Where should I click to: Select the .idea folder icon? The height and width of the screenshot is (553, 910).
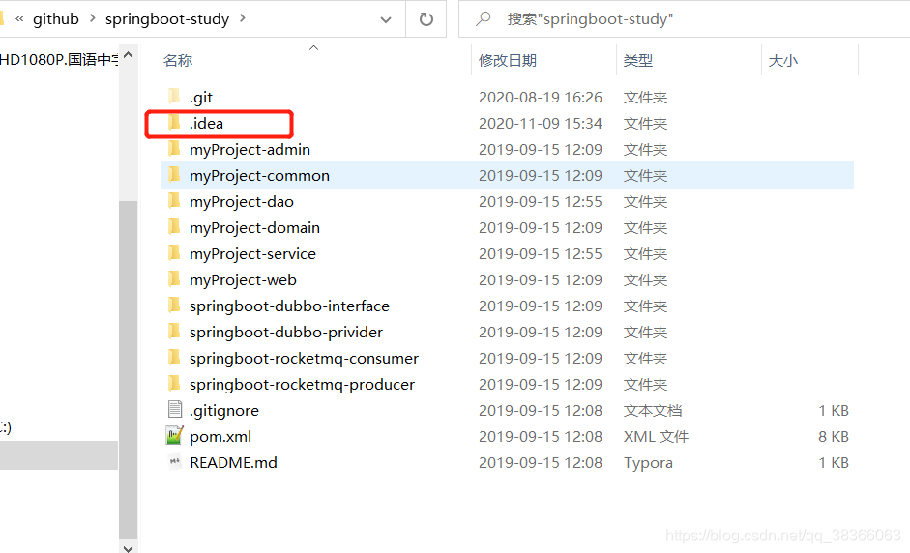(x=174, y=123)
